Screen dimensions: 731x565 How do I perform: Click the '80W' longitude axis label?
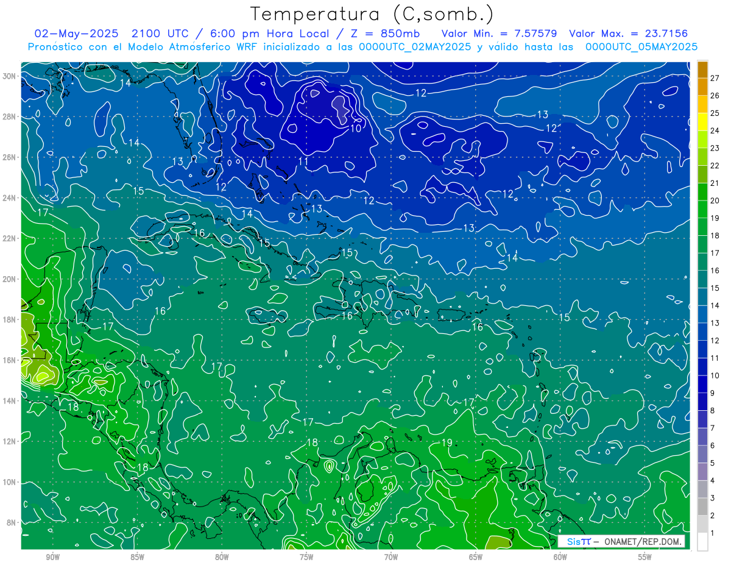tap(222, 557)
